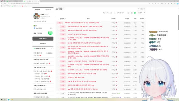Click the cafe level leaf icon
Image resolution: width=179 pixels, height=101 pixels.
pos(34,26)
